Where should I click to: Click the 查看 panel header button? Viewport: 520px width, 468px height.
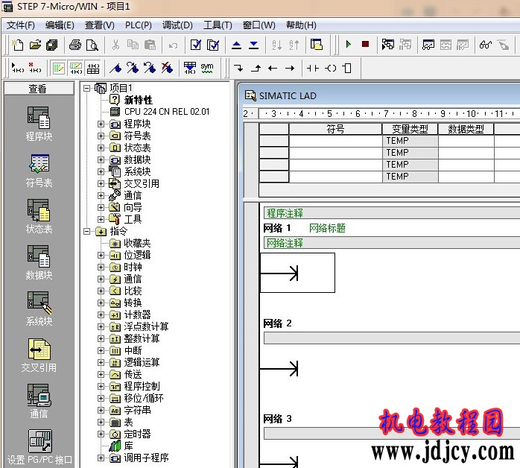coord(39,89)
